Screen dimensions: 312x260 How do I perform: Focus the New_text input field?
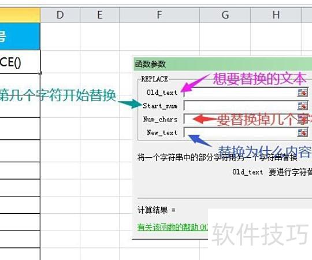(240, 132)
